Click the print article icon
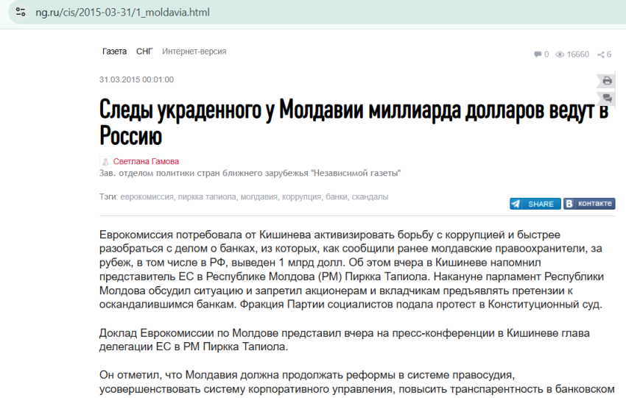626x398 pixels. pos(607,81)
